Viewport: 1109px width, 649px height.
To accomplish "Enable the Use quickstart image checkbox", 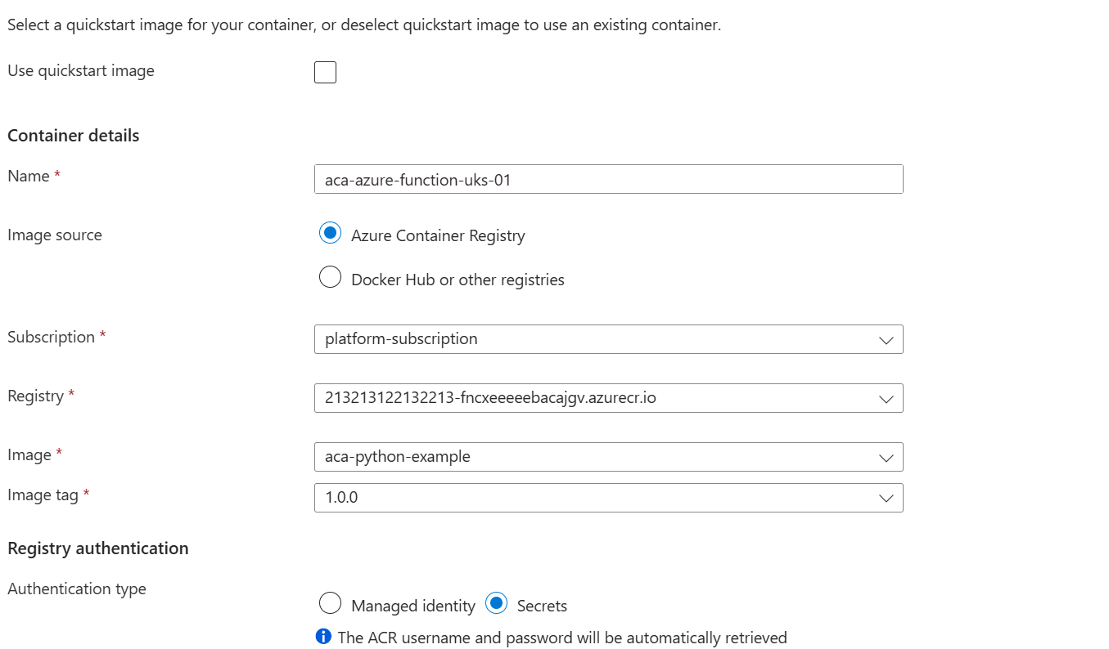I will 325,73.
